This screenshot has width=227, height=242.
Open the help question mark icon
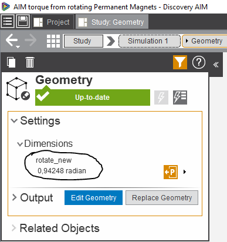(x=199, y=62)
